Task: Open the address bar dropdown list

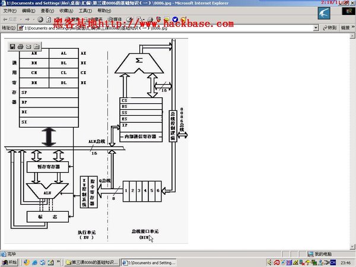Action: tap(314, 28)
